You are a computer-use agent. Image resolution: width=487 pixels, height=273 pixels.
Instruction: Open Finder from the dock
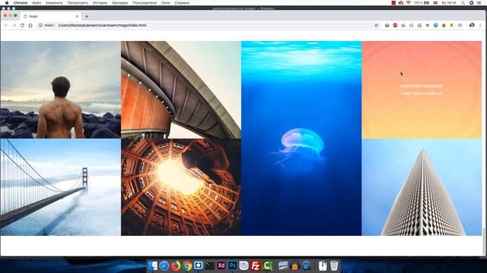pyautogui.click(x=153, y=265)
